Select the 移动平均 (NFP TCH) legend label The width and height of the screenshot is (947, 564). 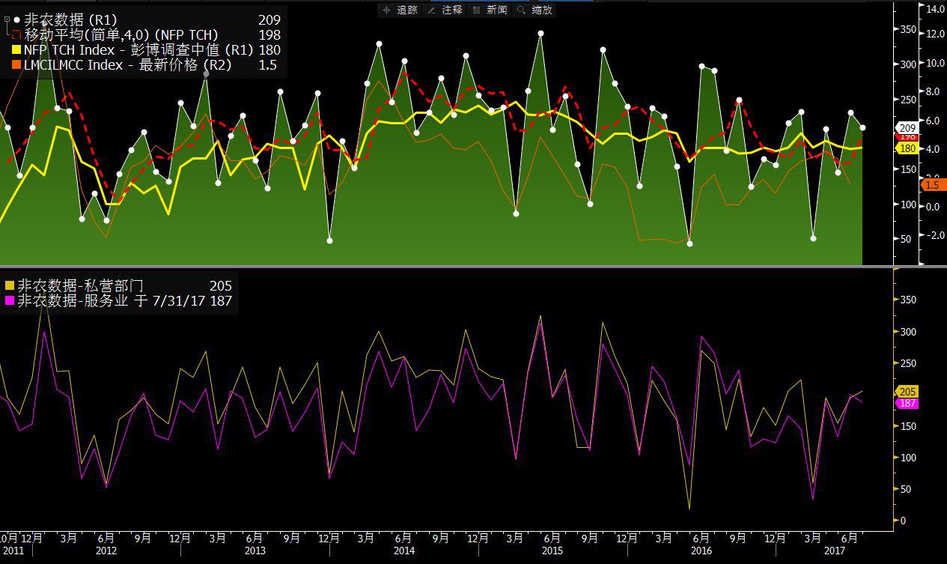click(121, 35)
